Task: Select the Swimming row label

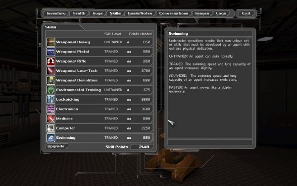Action: 66,138
